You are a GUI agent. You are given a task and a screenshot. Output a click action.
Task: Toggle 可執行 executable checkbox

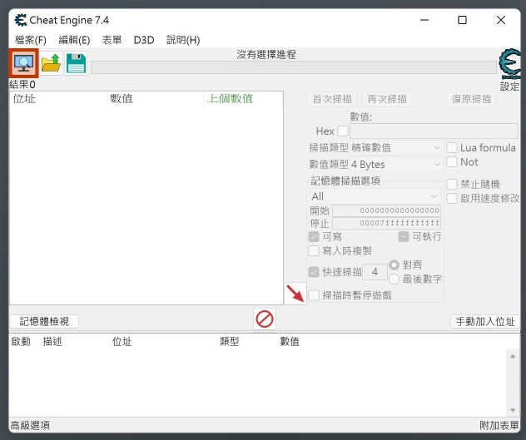[x=404, y=237]
